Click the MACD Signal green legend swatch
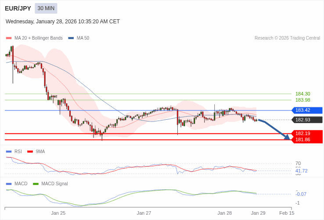Image resolution: width=324 pixels, height=220 pixels. (36, 184)
